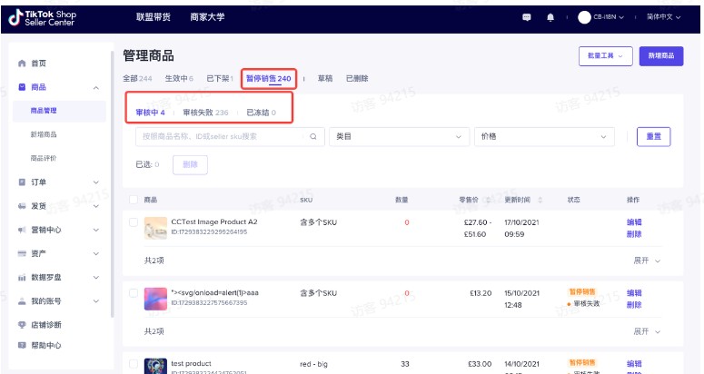Click the 店铺诊断 shop diagnosis icon

[22, 324]
